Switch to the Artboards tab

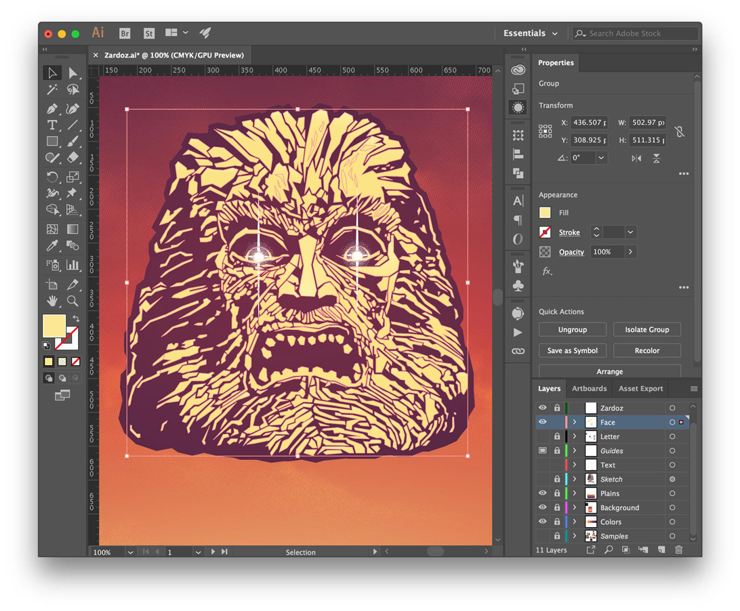589,388
